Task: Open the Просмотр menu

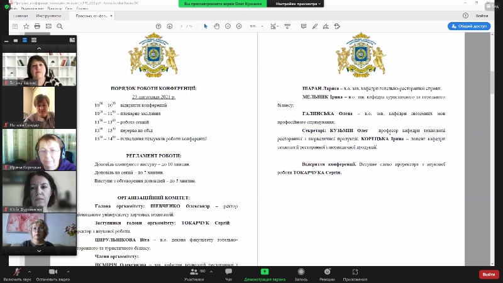Action: click(x=55, y=9)
